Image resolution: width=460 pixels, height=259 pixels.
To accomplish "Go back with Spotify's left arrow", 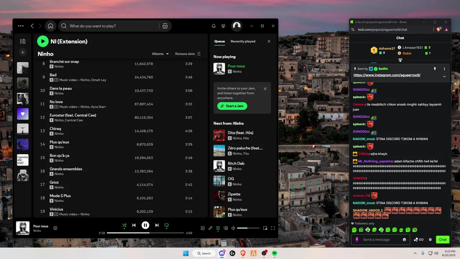I will (32, 26).
